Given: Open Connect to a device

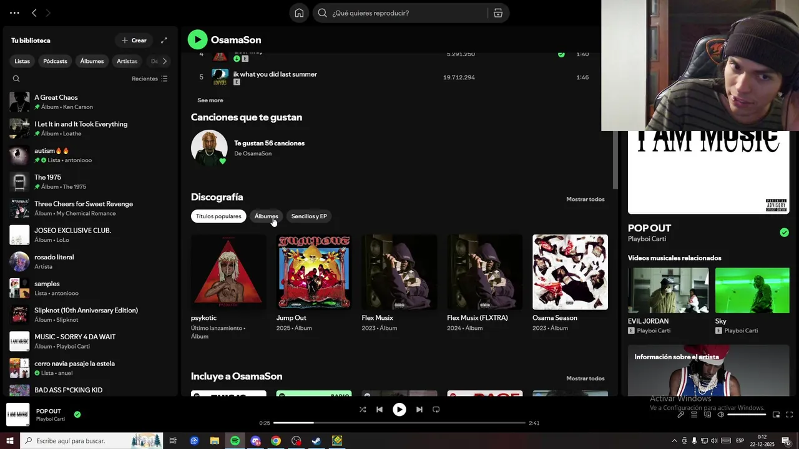Looking at the screenshot, I should [x=707, y=415].
